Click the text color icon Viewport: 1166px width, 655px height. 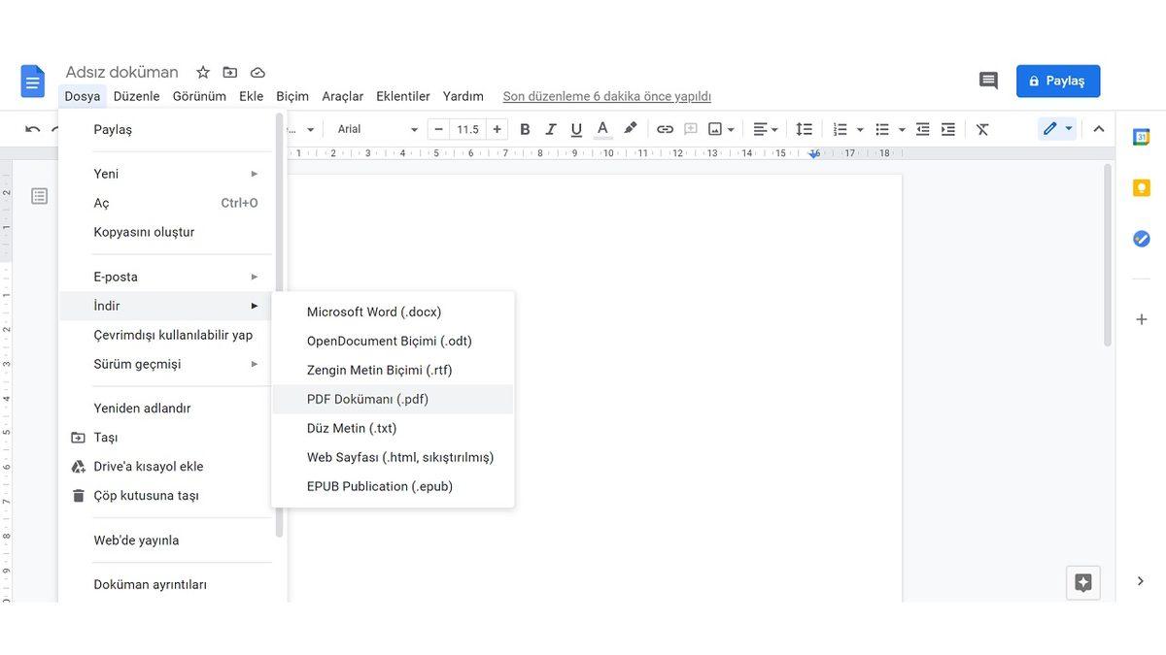click(x=602, y=129)
